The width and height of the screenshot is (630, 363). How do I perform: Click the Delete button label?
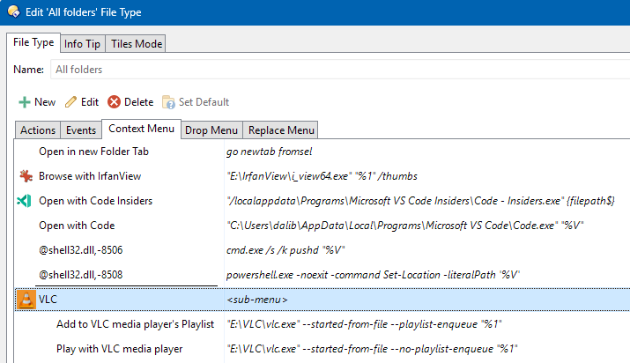pyautogui.click(x=138, y=102)
